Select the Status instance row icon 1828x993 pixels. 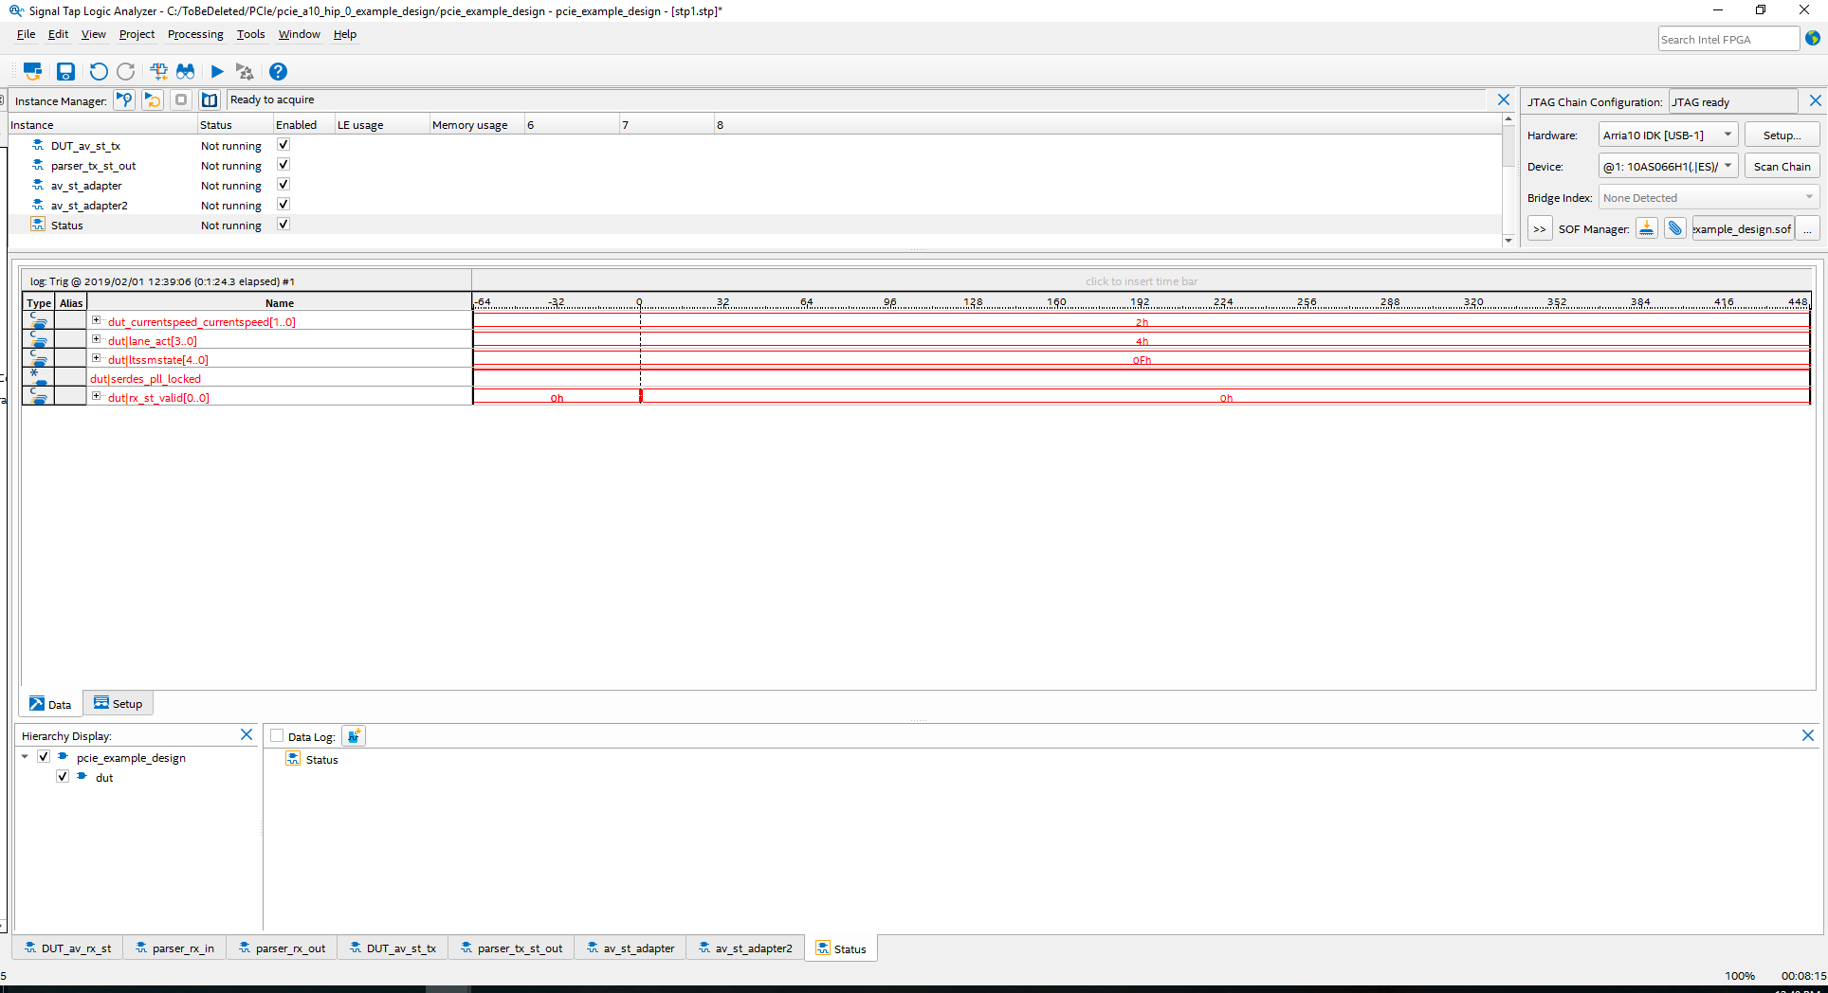click(38, 225)
